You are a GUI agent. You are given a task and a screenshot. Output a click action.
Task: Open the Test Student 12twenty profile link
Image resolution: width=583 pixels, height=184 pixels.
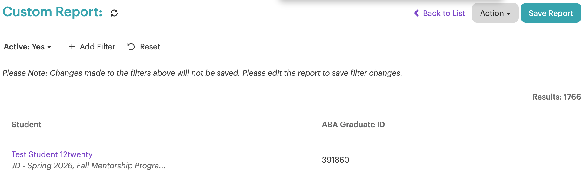pyautogui.click(x=52, y=154)
